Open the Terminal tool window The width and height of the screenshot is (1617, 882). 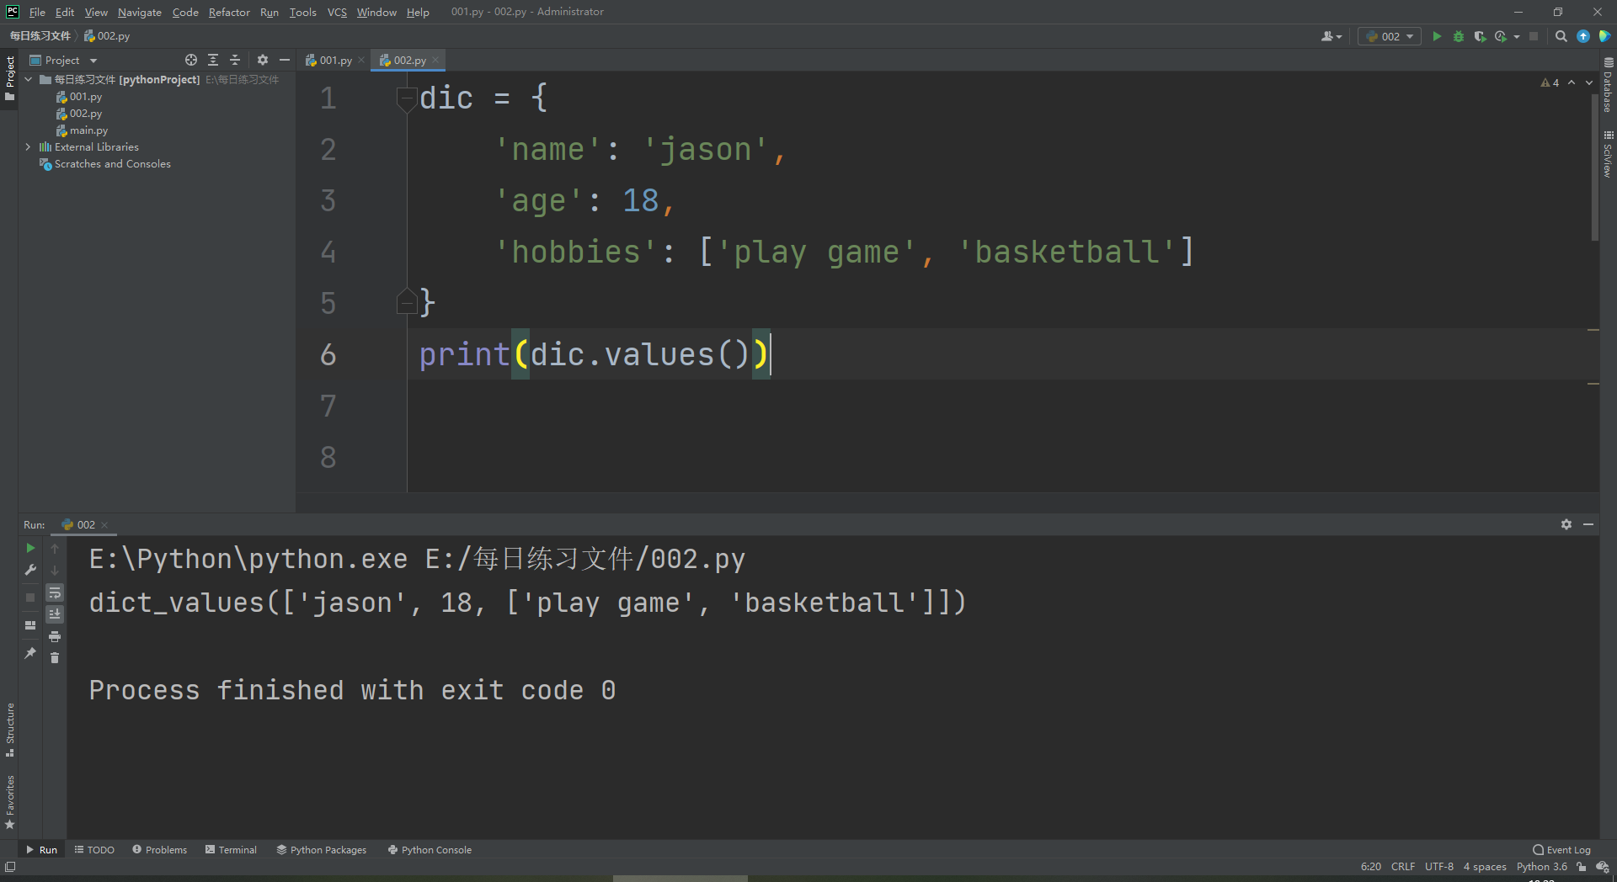[x=231, y=850]
